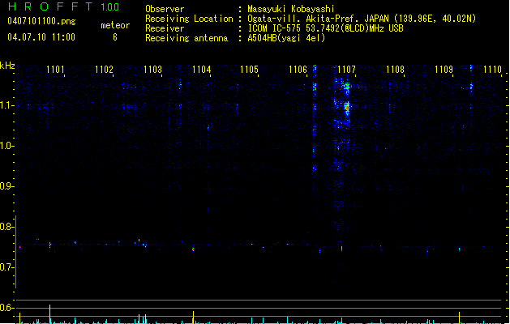Select observer name Masayuki Kobayashi

(291, 9)
